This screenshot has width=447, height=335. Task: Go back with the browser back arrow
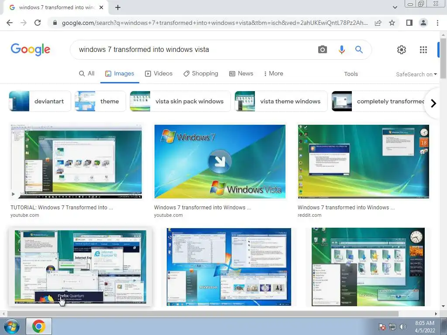tap(10, 23)
